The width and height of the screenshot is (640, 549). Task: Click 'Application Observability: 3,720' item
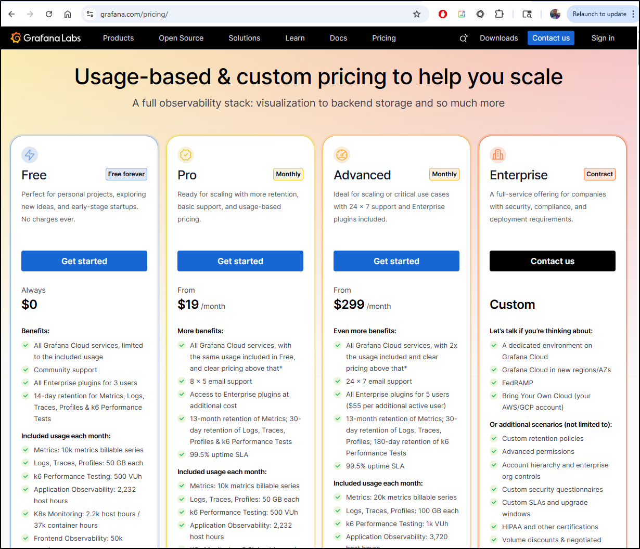coord(397,537)
